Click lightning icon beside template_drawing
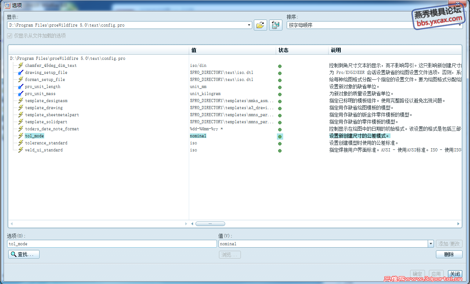470x284 pixels. pos(21,108)
